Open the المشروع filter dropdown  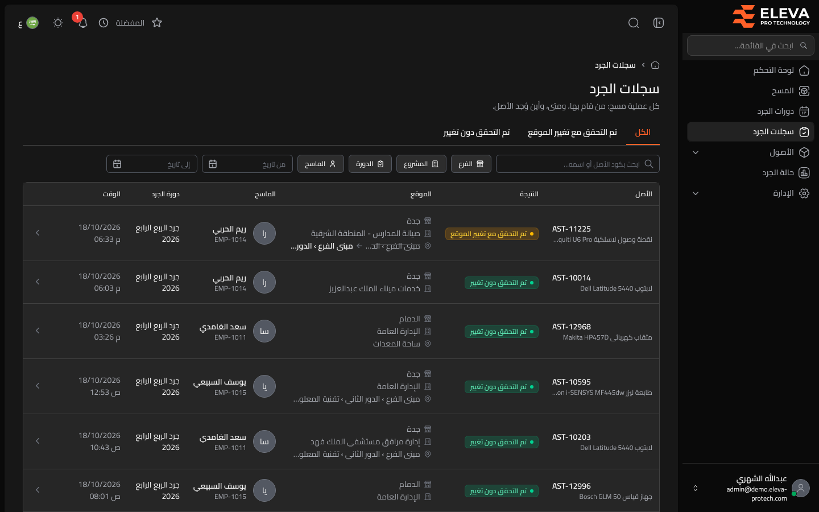tap(421, 164)
